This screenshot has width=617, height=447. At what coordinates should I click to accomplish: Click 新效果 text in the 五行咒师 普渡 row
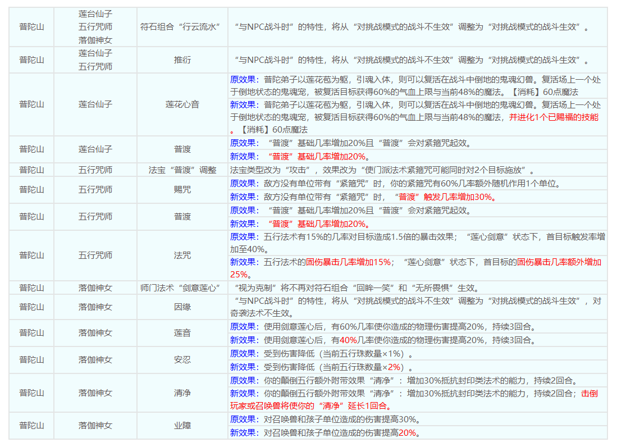coord(300,224)
